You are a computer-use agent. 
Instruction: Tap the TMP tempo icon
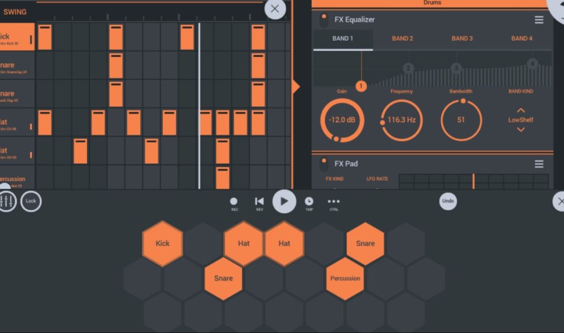(x=309, y=201)
